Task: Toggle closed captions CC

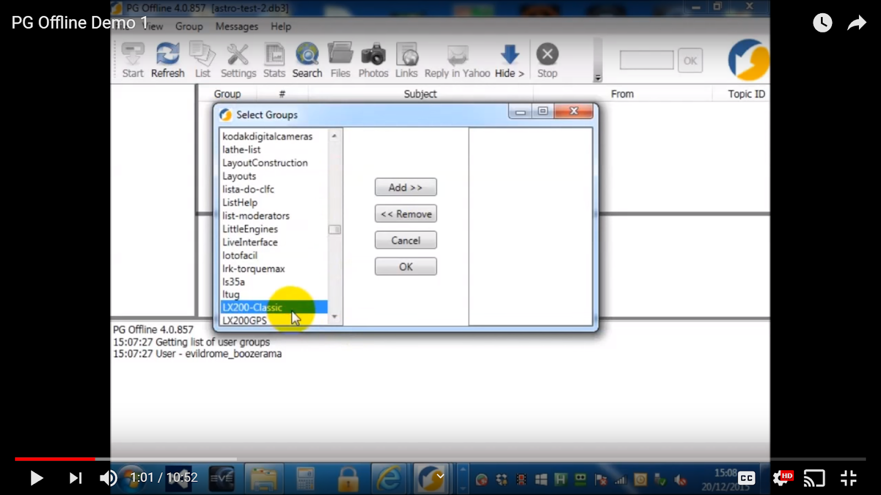Action: point(747,478)
